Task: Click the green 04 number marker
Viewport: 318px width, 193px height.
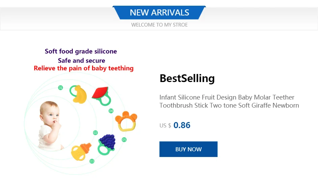Action: coord(111,111)
